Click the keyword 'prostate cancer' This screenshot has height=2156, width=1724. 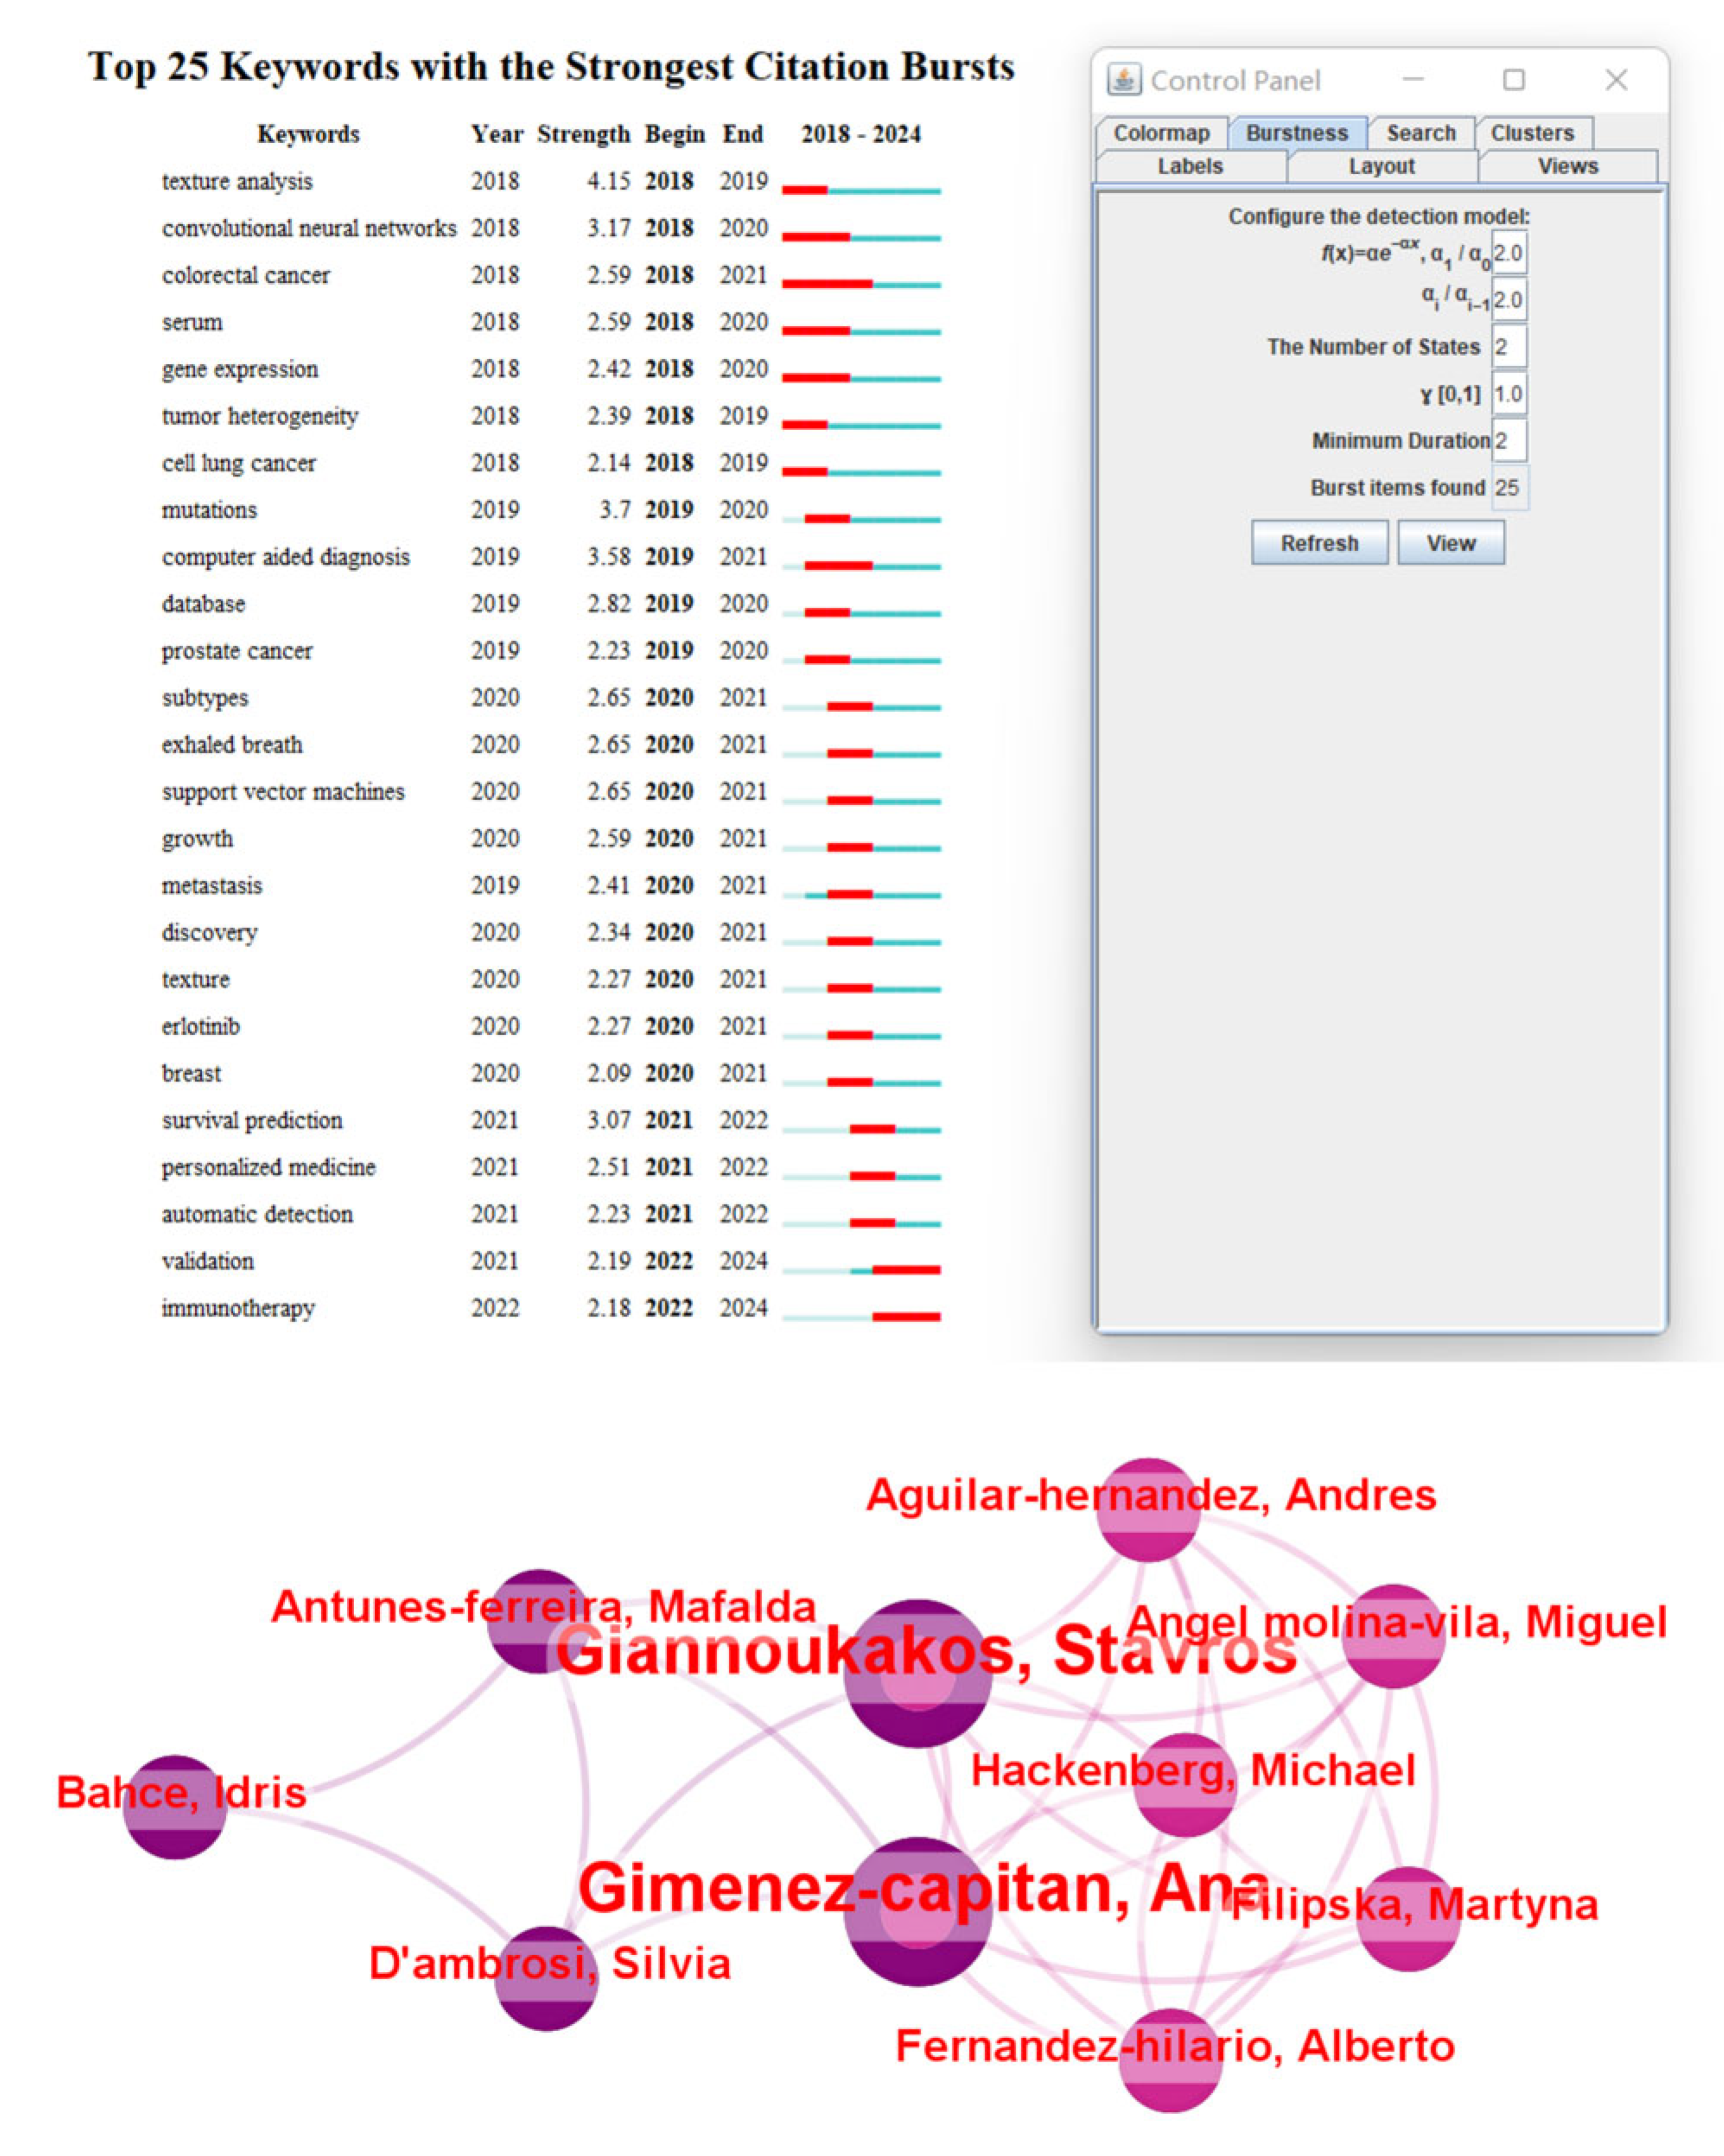pyautogui.click(x=237, y=651)
